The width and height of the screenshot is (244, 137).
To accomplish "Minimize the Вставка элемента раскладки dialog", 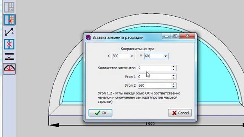I will [166, 36].
